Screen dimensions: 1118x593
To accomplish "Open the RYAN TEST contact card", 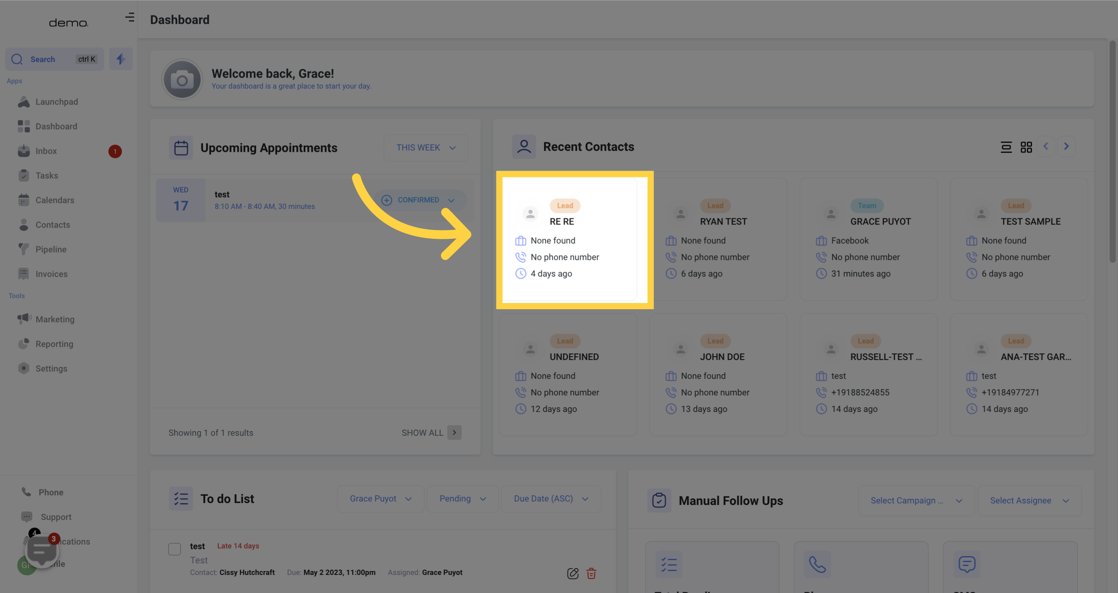I will (718, 239).
